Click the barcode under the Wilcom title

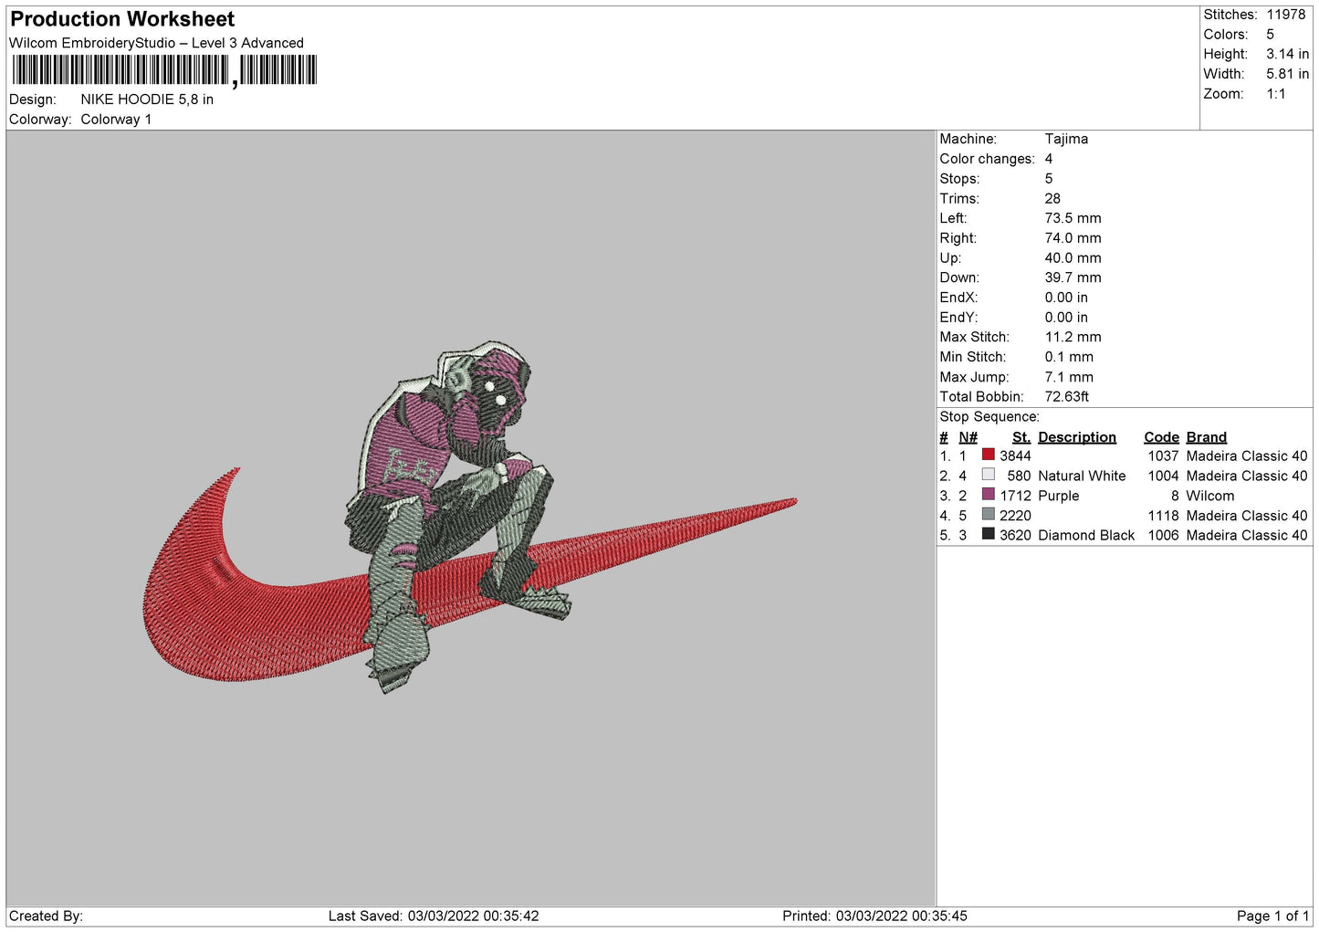[x=164, y=70]
